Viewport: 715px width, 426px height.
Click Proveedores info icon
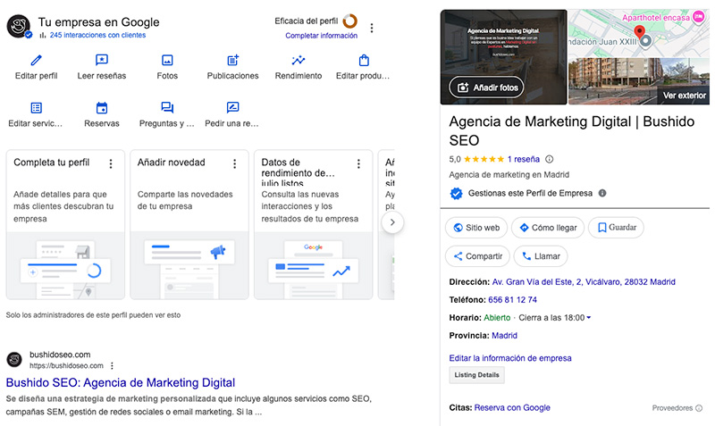[x=699, y=408]
